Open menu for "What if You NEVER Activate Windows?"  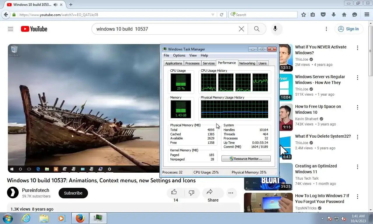pos(358,48)
